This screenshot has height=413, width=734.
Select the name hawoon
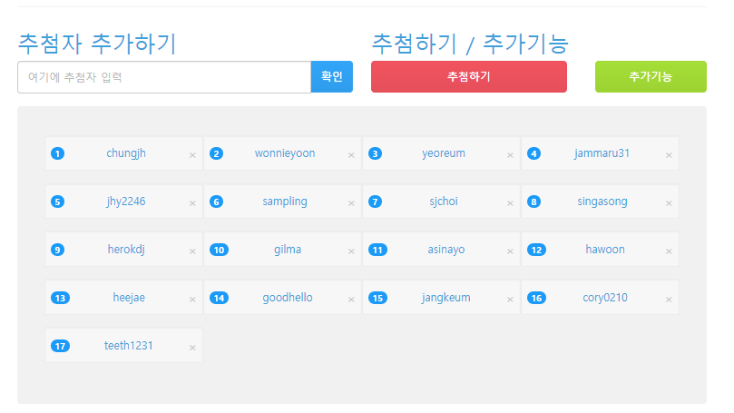click(x=605, y=250)
